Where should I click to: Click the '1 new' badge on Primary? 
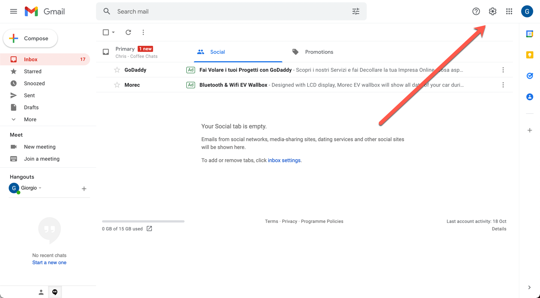[x=145, y=49]
